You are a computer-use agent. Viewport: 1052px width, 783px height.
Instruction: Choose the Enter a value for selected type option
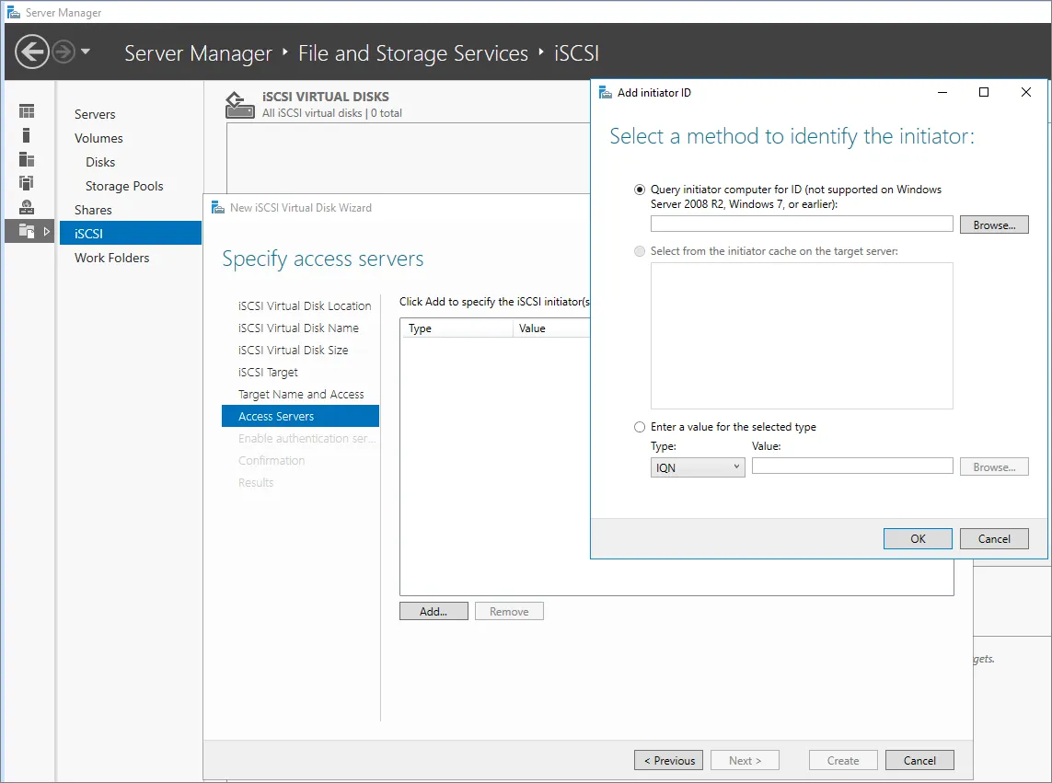640,427
